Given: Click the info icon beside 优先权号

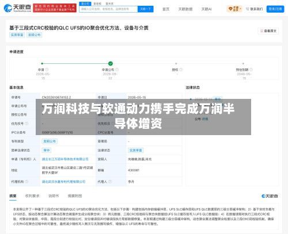Looking at the screenshot, I should pyautogui.click(x=26, y=124).
